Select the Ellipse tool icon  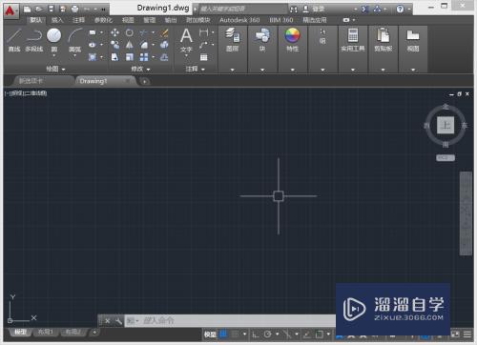click(93, 45)
